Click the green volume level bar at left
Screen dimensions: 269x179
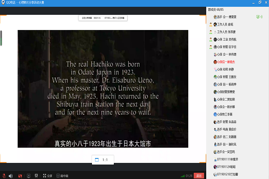pos(1,38)
